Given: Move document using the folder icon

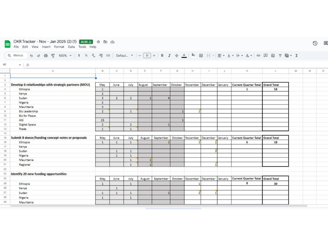Looking at the screenshot, I should 105,42.
